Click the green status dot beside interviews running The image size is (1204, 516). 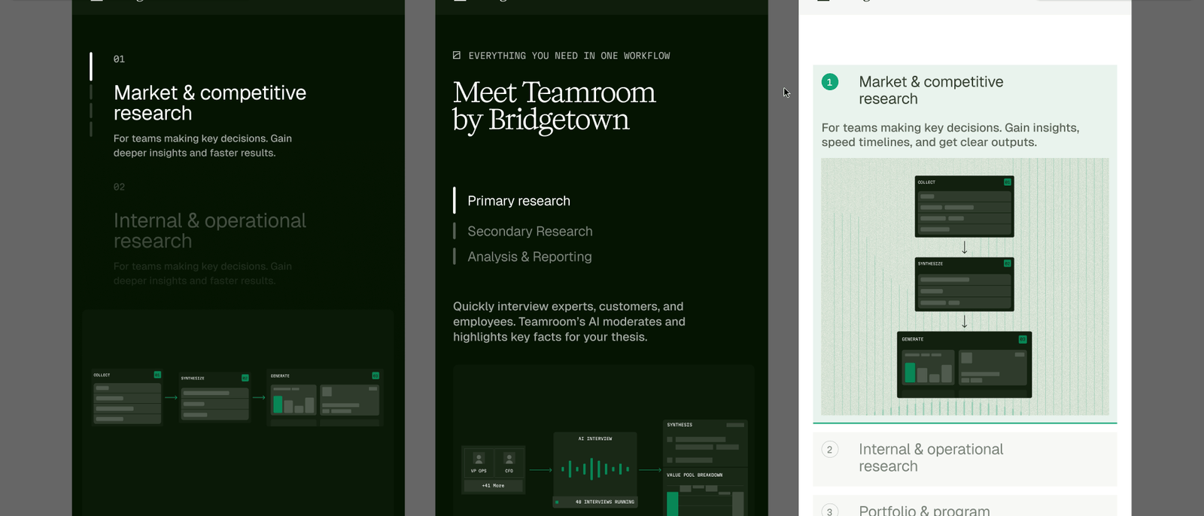point(557,502)
